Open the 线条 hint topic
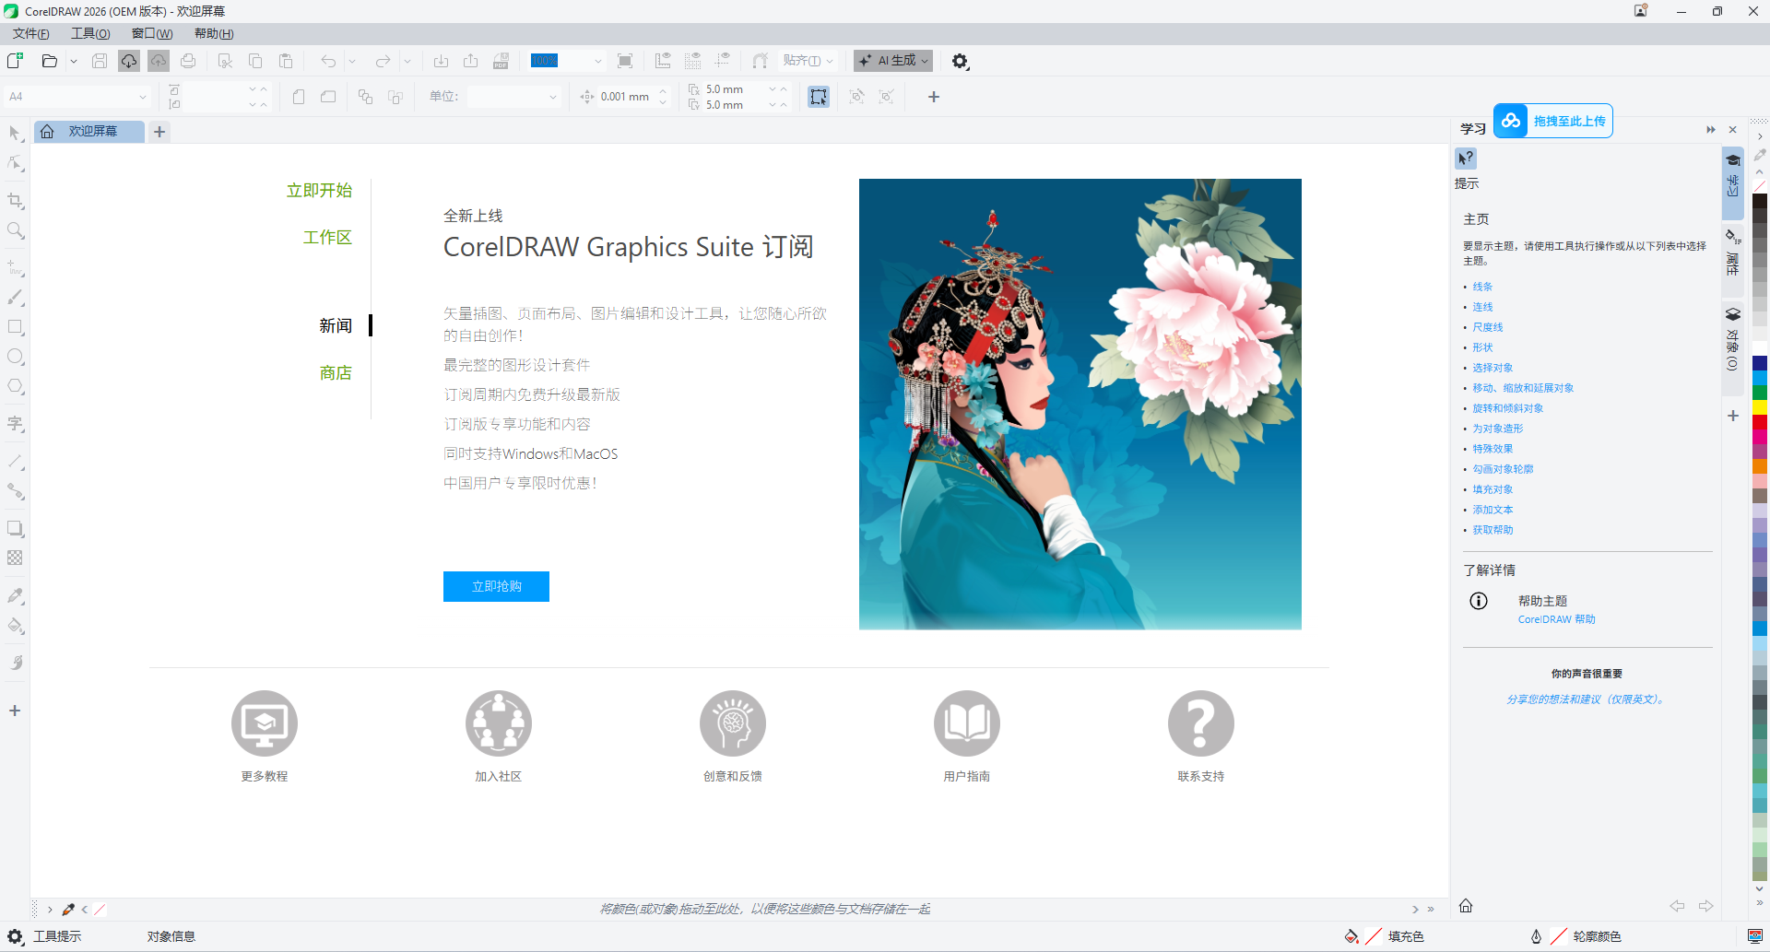 1482,287
